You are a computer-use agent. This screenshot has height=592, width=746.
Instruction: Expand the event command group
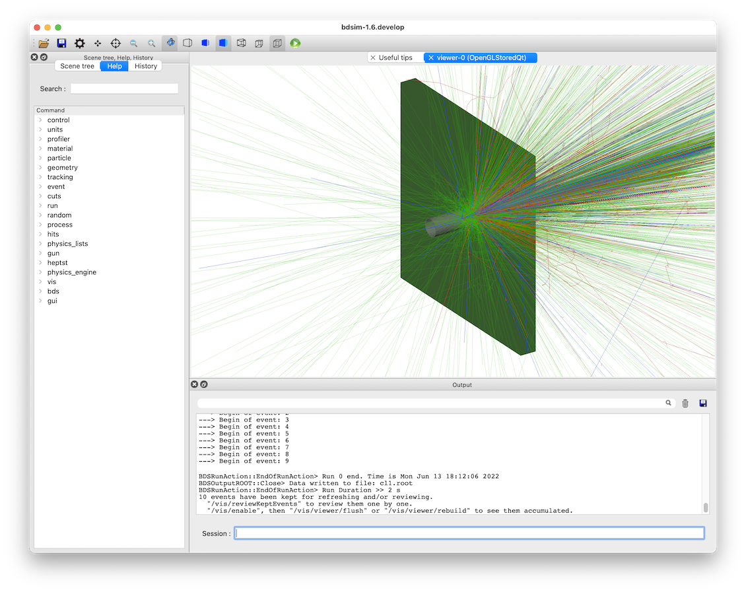[x=40, y=187]
